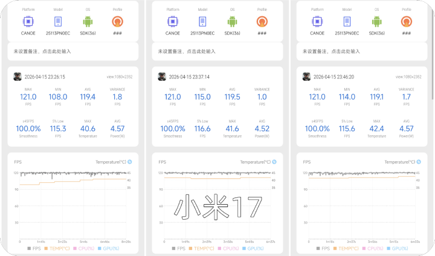Click the CANOE platform chip icon in the 23:37:14 report
The height and width of the screenshot is (256, 435).
pos(173,21)
